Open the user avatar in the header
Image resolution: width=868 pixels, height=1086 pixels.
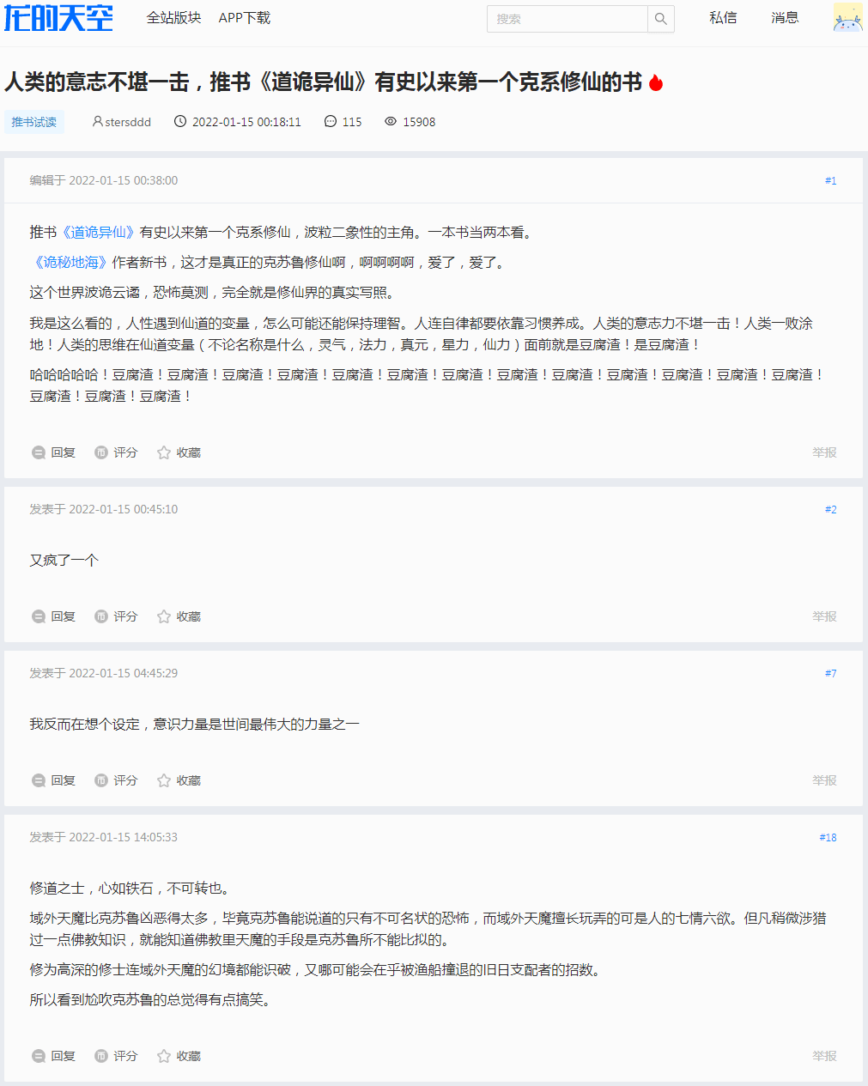(x=847, y=18)
